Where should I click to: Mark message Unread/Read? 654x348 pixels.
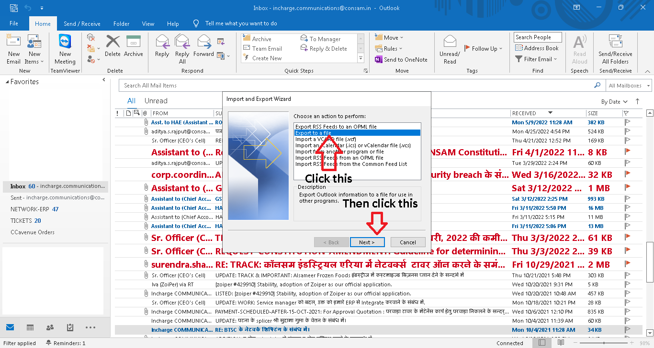click(x=450, y=49)
